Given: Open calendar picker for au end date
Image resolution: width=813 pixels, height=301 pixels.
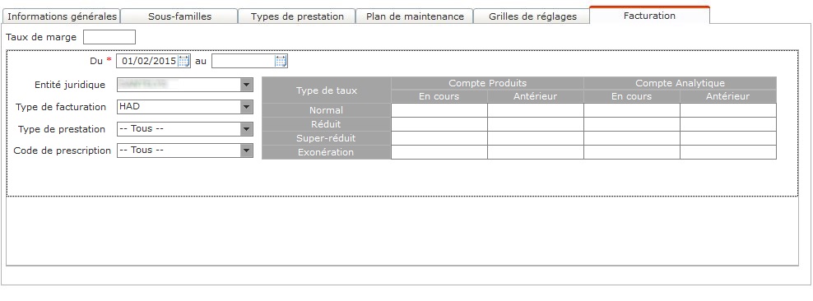Looking at the screenshot, I should coord(281,61).
